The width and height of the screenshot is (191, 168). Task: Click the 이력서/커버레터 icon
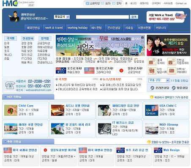pos(172,70)
